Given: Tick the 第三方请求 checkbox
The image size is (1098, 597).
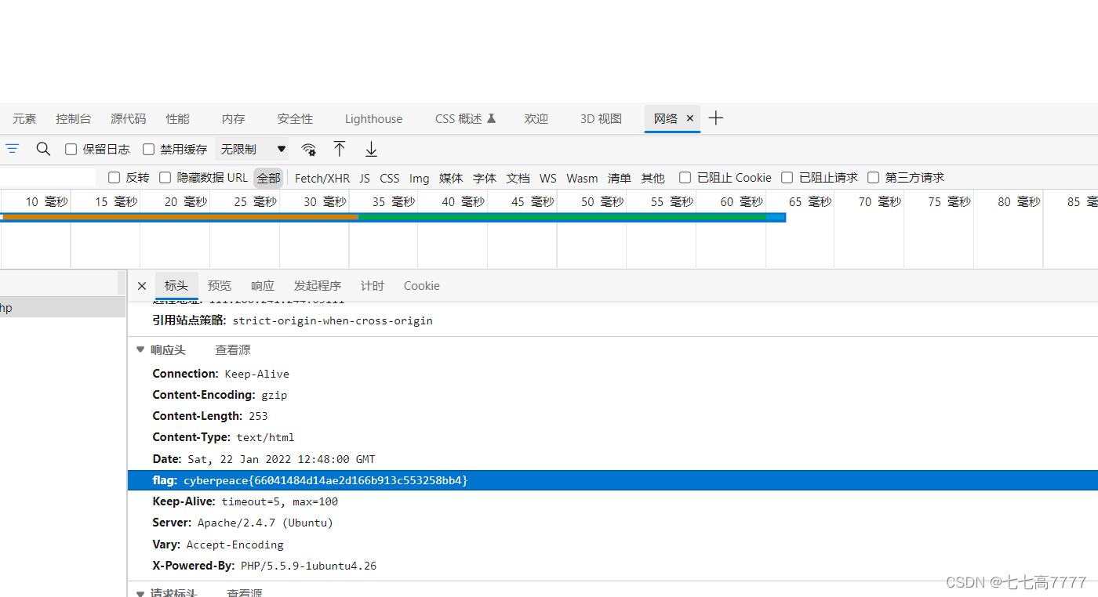Looking at the screenshot, I should point(873,178).
